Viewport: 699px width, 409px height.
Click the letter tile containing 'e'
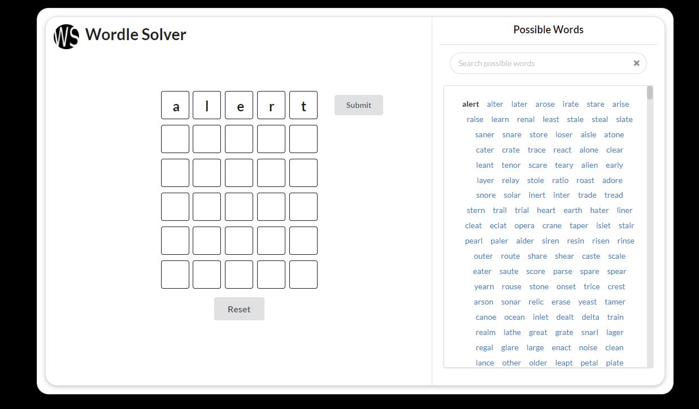239,105
